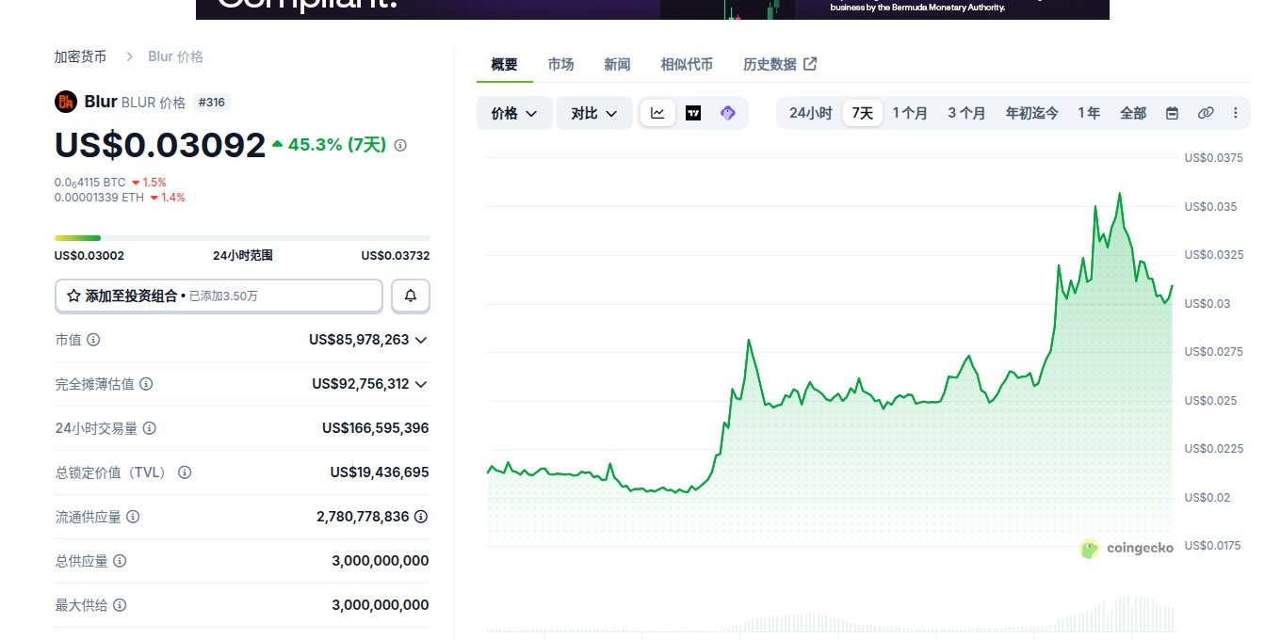Select the 3个月 time range
The height and width of the screenshot is (640, 1281).
click(x=966, y=113)
